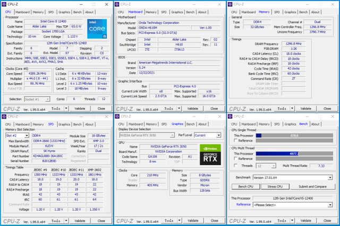Click the Close button in the SPD window
Viewport: 340px width, 226px height.
(101, 221)
